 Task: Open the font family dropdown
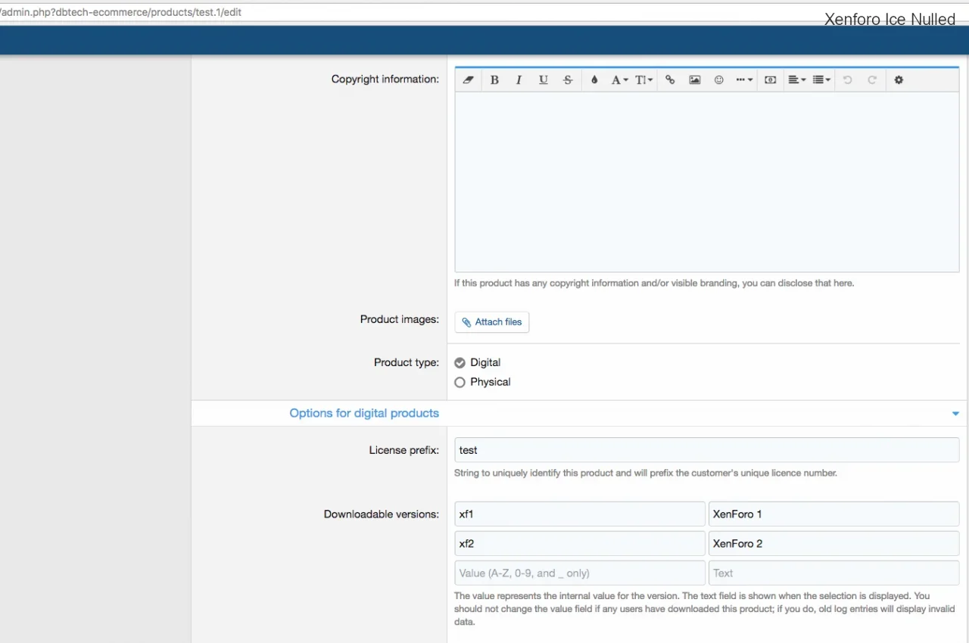click(x=619, y=80)
